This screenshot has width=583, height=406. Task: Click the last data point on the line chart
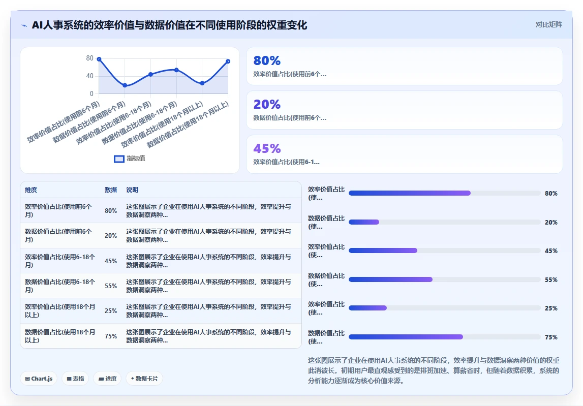[228, 61]
